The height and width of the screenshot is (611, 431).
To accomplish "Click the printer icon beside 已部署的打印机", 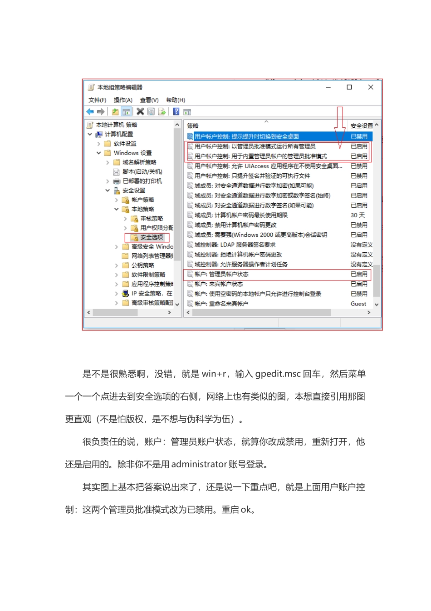I will click(117, 181).
